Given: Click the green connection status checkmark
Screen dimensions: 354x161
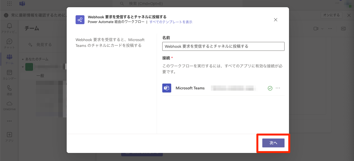Looking at the screenshot, I should [x=270, y=88].
